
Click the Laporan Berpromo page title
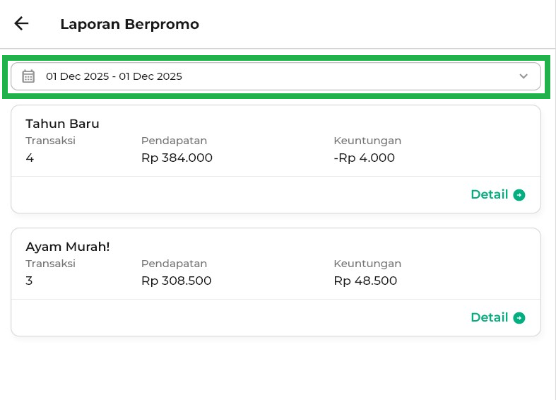coord(129,24)
